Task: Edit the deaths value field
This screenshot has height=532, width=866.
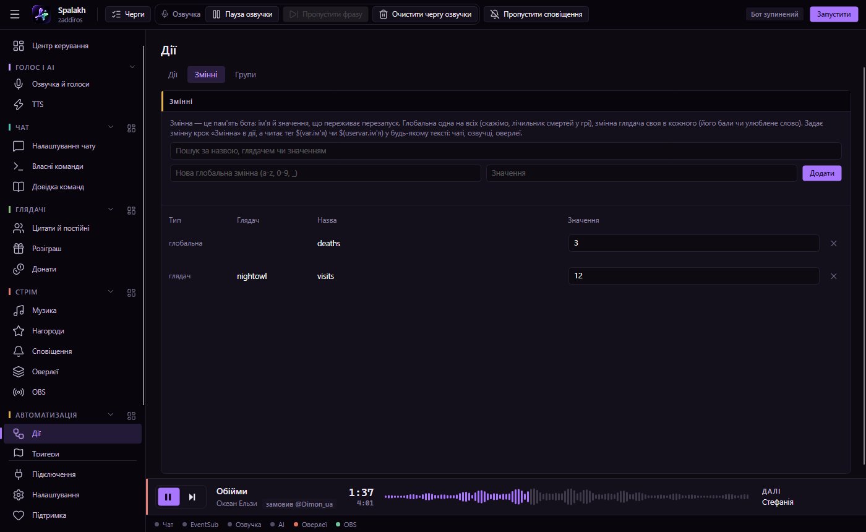Action: coord(694,243)
